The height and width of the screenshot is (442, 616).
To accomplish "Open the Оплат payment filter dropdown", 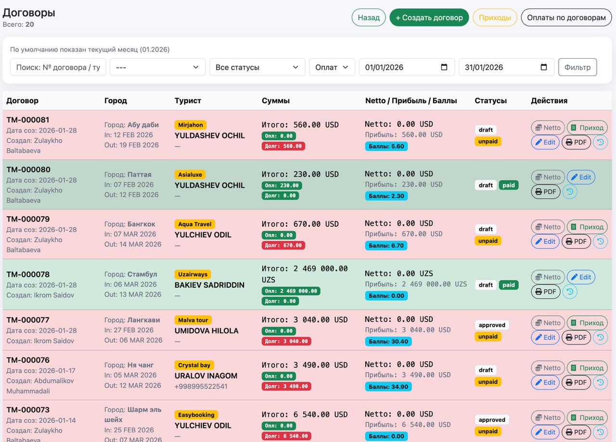I will pyautogui.click(x=332, y=67).
